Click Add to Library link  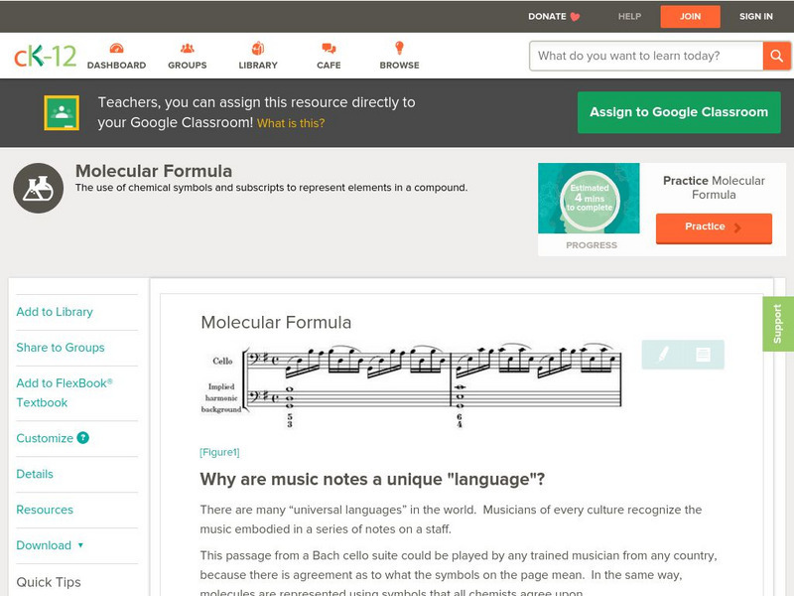click(x=55, y=312)
